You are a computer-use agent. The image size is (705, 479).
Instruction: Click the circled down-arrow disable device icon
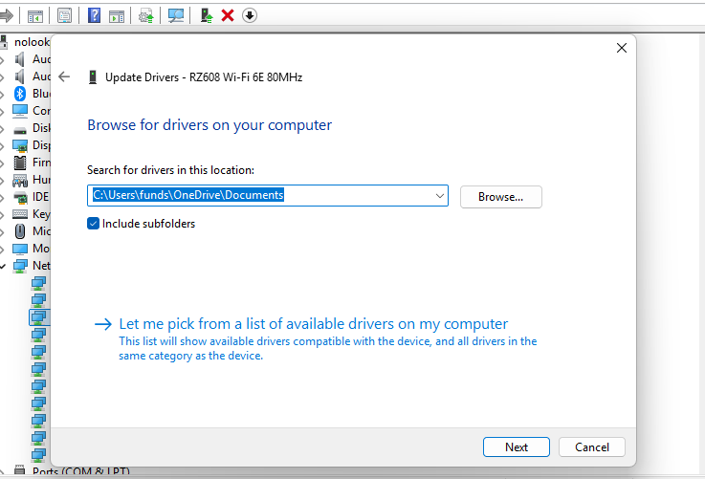pyautogui.click(x=249, y=15)
